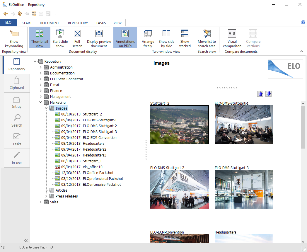
Task: Open Search work area
Action: (17, 121)
